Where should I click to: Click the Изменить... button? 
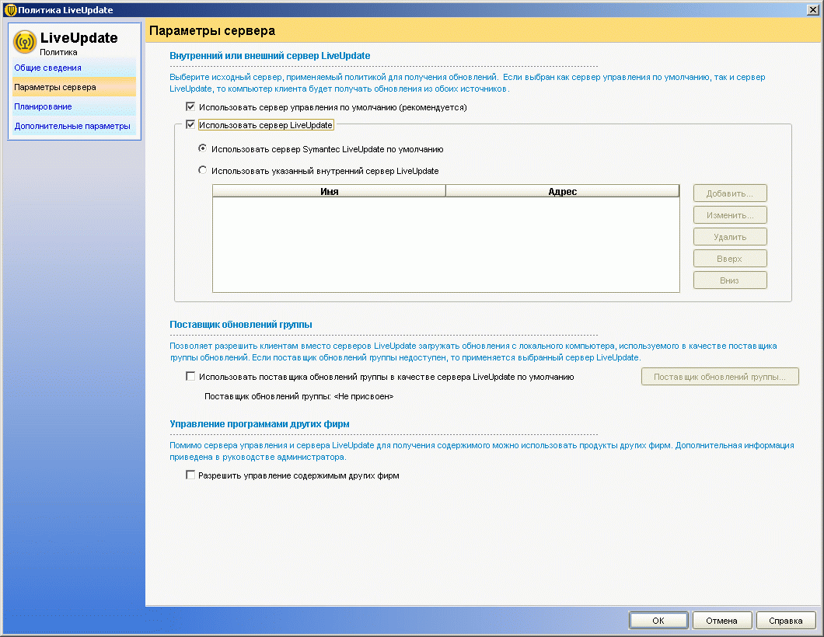[x=730, y=214]
